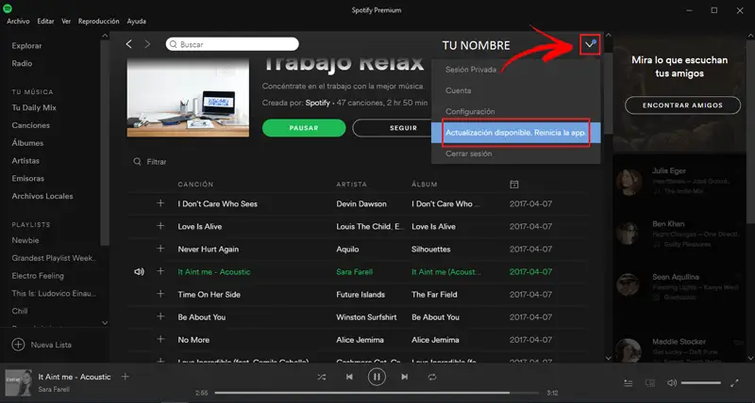Viewport: 755px width, 403px height.
Task: Save current song using plus beside title
Action: click(x=126, y=377)
